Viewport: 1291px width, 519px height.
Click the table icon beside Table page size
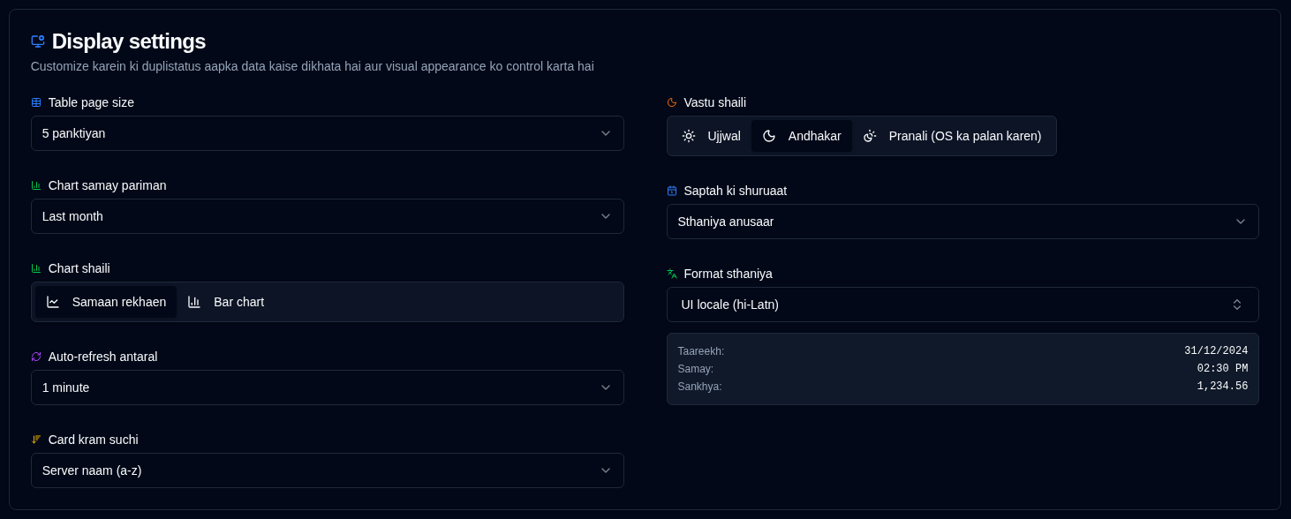pos(36,102)
